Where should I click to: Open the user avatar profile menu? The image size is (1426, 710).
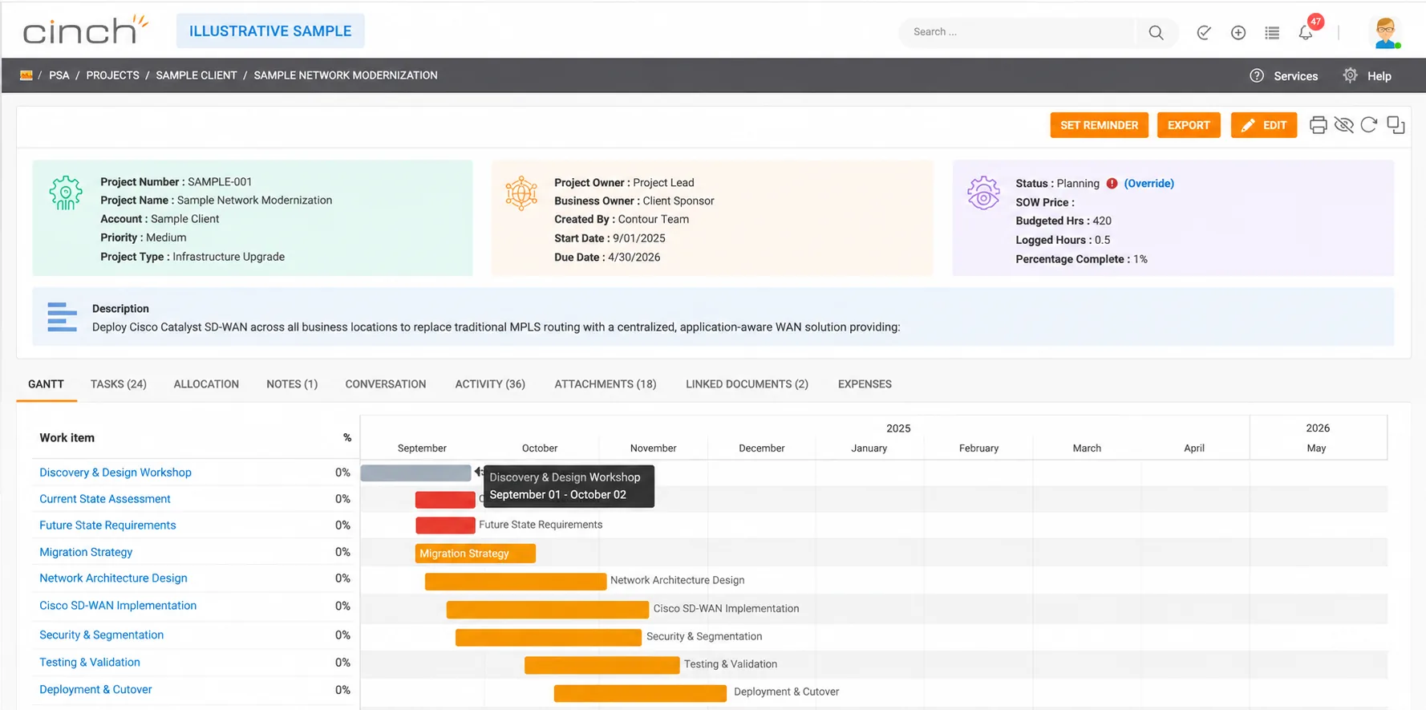(x=1386, y=32)
